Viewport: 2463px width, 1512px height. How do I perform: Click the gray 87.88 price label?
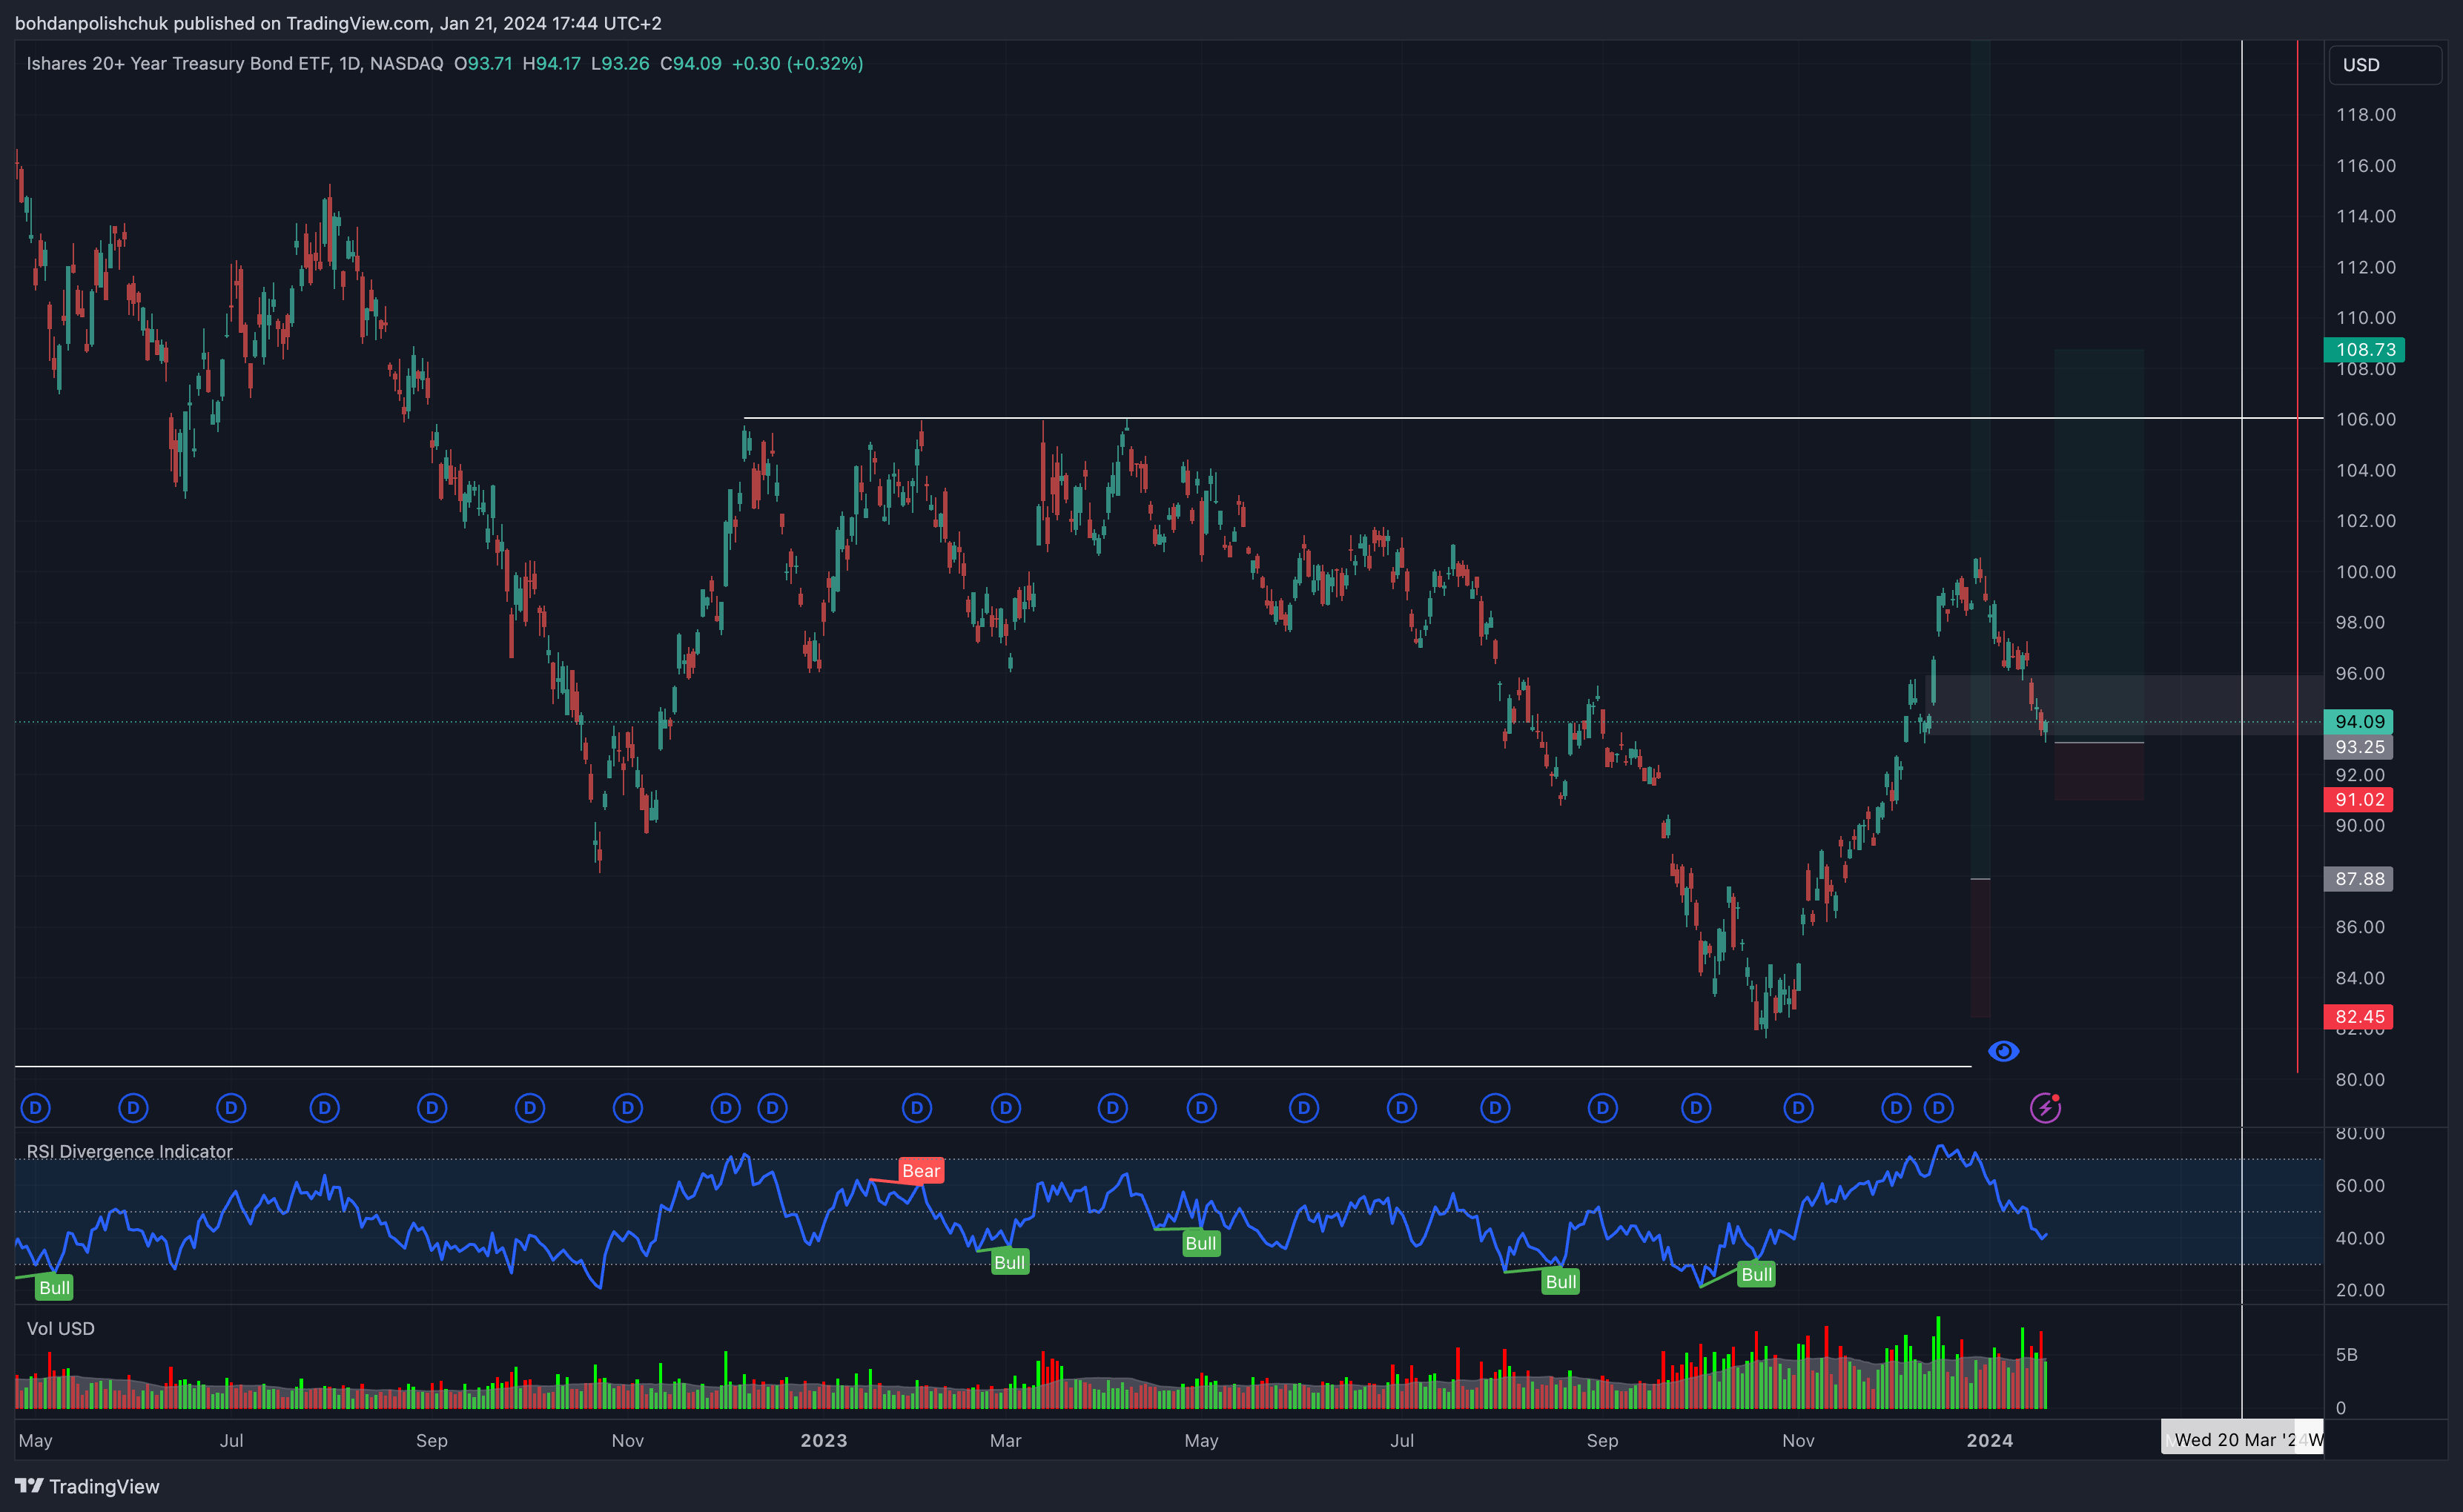click(2358, 879)
